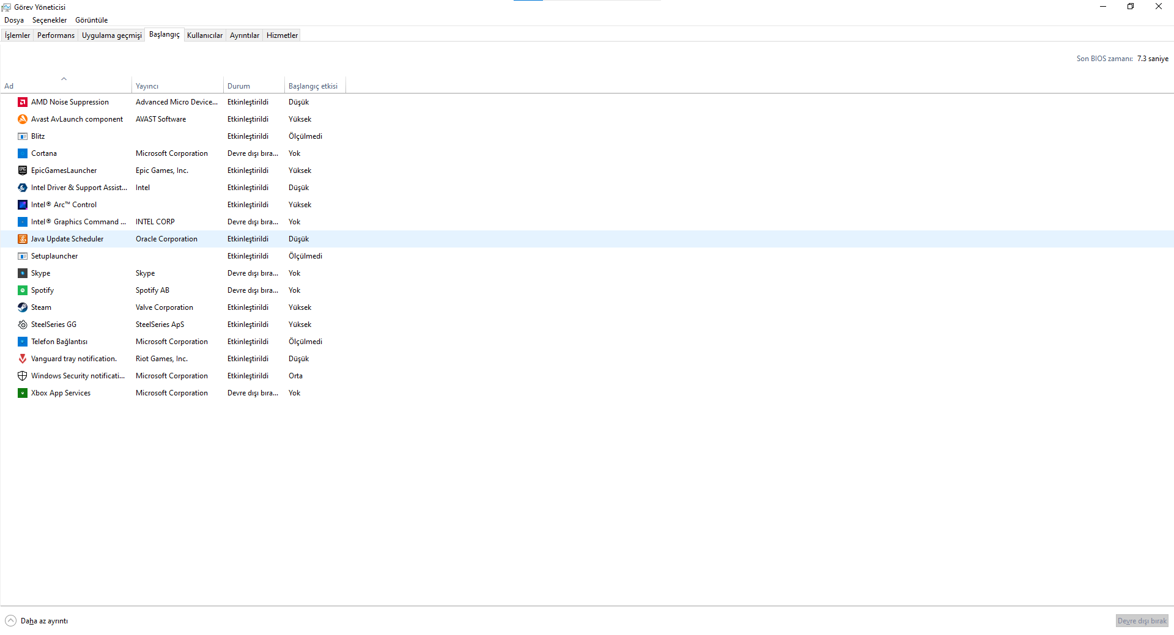Select the Windows Security notification shield icon
This screenshot has width=1174, height=635.
point(23,376)
